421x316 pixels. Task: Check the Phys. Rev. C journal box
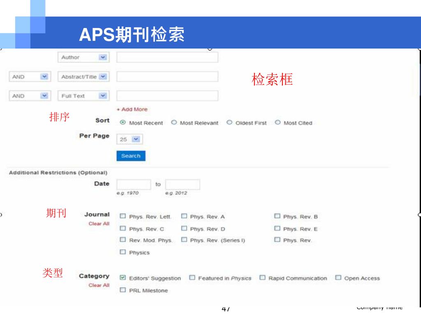[123, 228]
